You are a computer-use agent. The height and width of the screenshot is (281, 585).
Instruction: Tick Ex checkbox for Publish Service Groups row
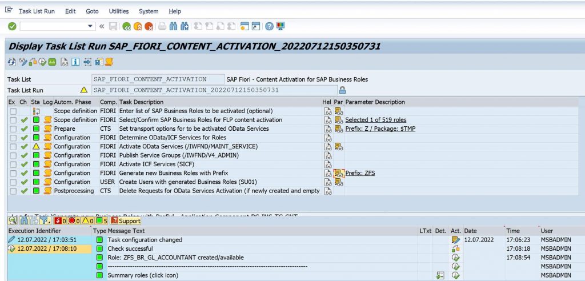click(13, 155)
